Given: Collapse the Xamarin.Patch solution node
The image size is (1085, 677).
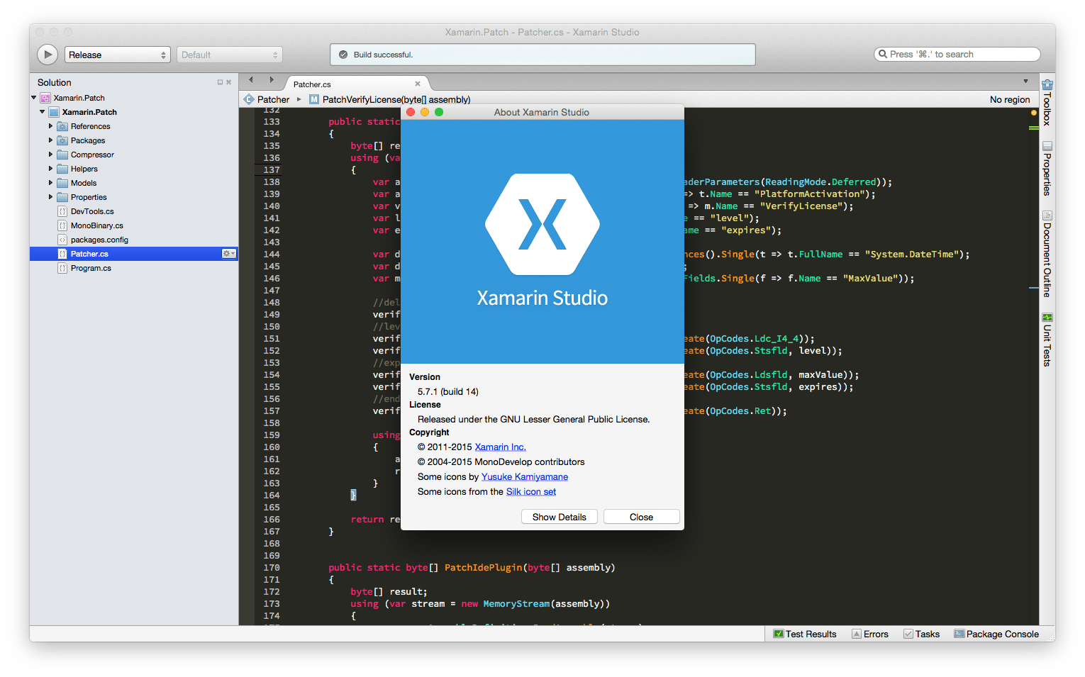Looking at the screenshot, I should [x=34, y=98].
